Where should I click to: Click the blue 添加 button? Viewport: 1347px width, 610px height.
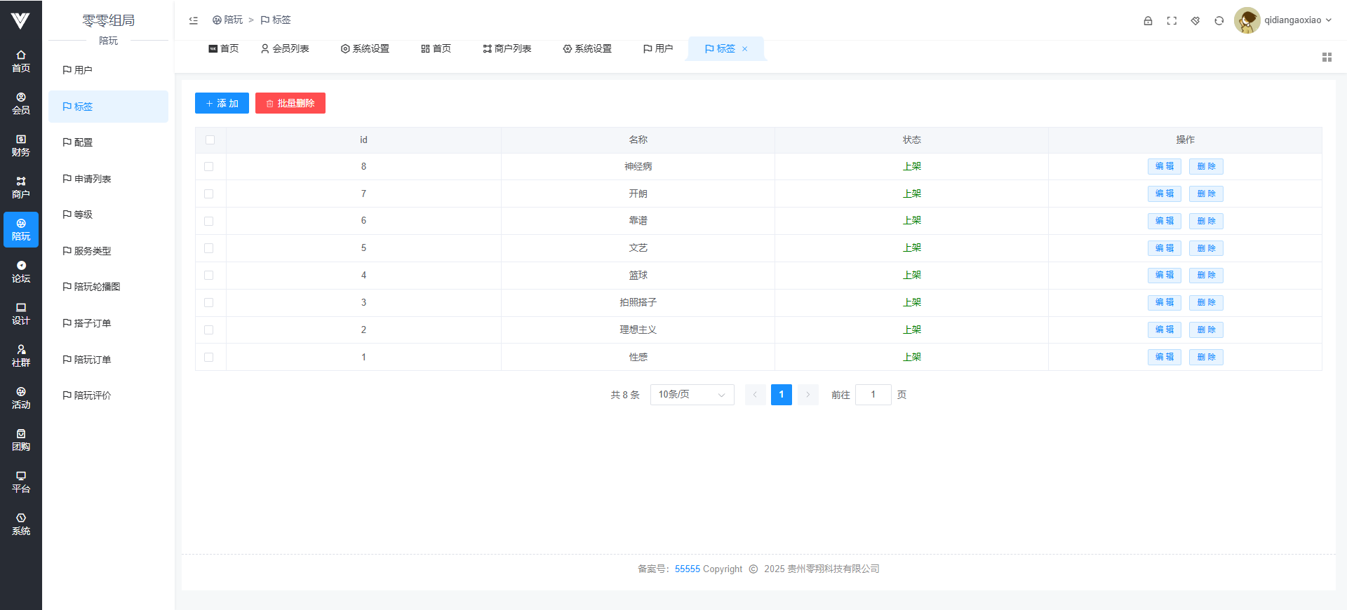222,103
